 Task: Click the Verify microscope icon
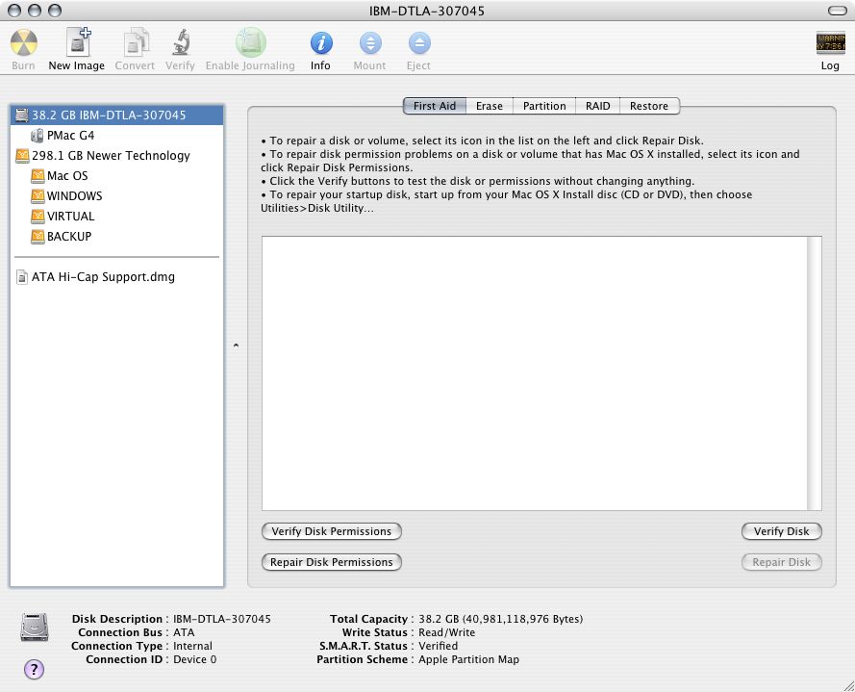pyautogui.click(x=181, y=42)
